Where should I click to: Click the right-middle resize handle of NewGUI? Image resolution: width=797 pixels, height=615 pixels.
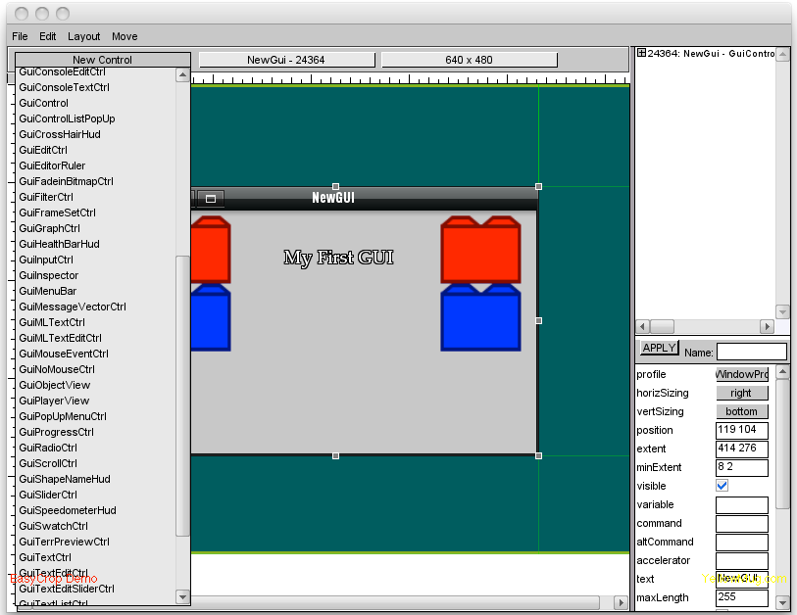(x=538, y=320)
